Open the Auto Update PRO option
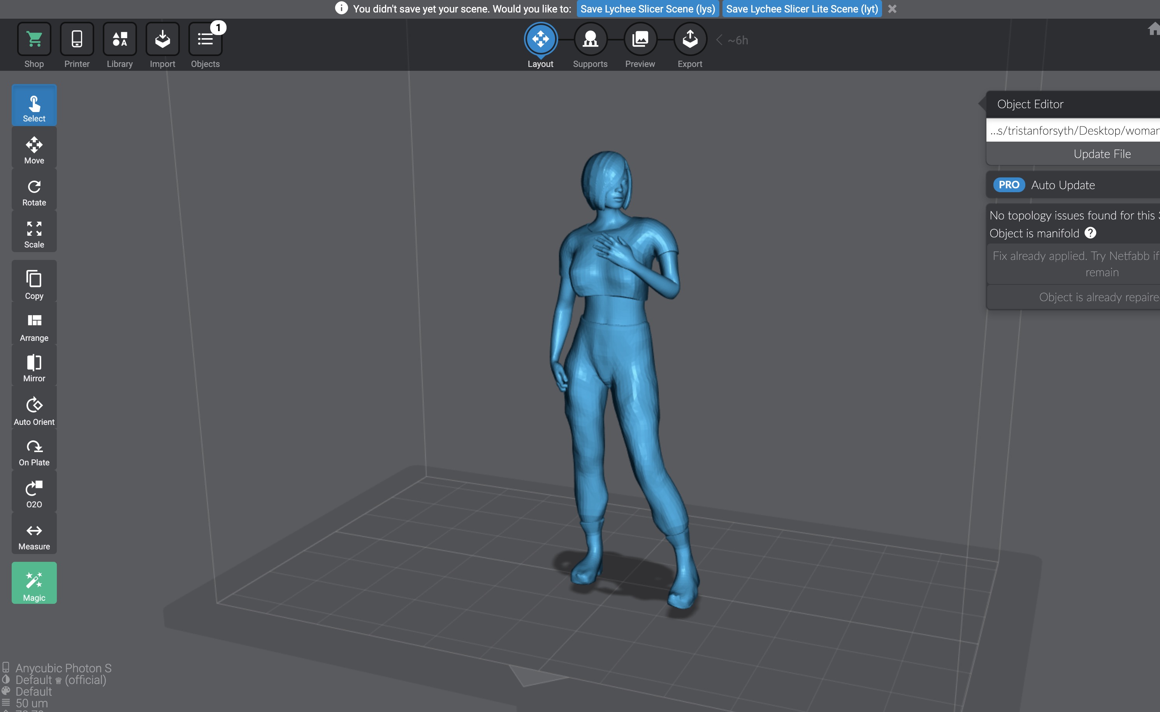Viewport: 1160px width, 712px height. [x=1073, y=185]
